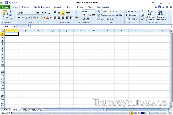Screen dimensions: 173x115
Task: Toggle italic (K) formatting
Action: (x=23, y=18)
